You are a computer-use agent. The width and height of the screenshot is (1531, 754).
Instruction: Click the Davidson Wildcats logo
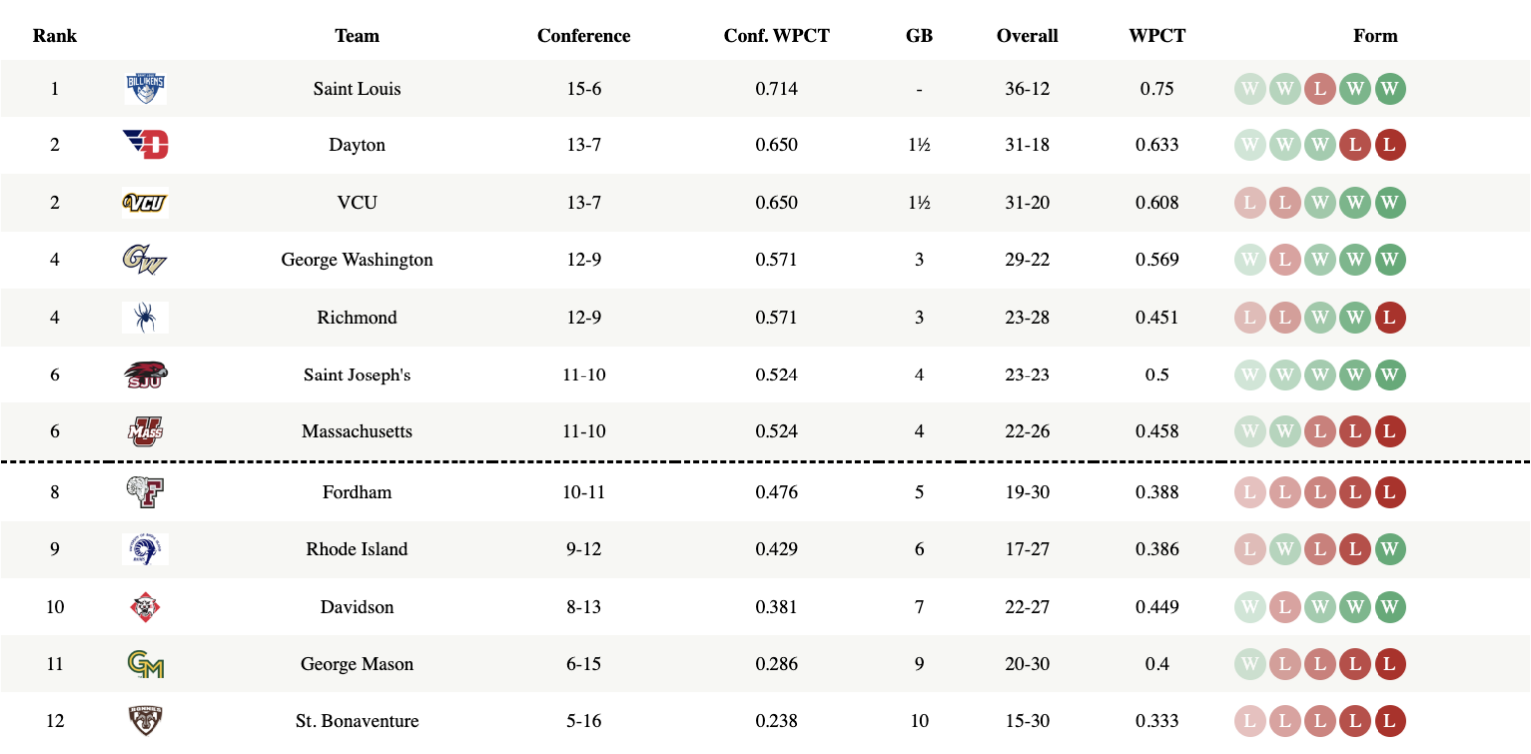pyautogui.click(x=146, y=607)
